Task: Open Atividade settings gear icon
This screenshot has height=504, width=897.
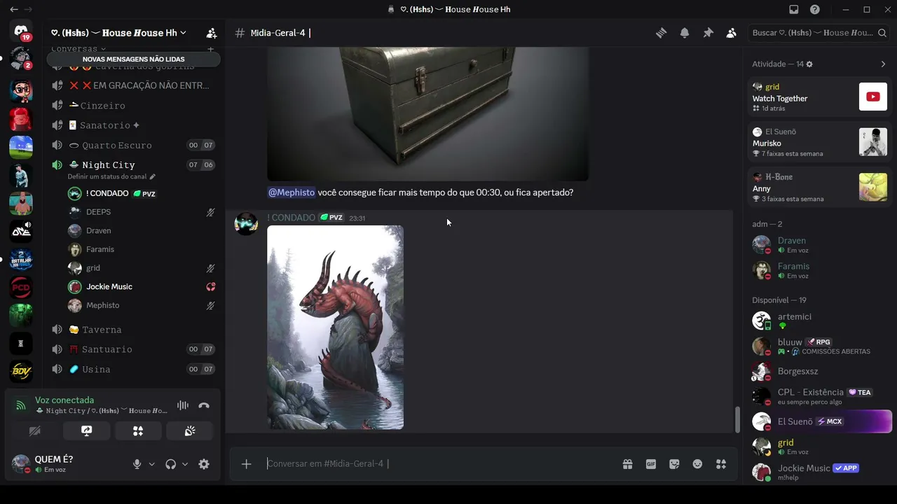Action: pyautogui.click(x=809, y=64)
